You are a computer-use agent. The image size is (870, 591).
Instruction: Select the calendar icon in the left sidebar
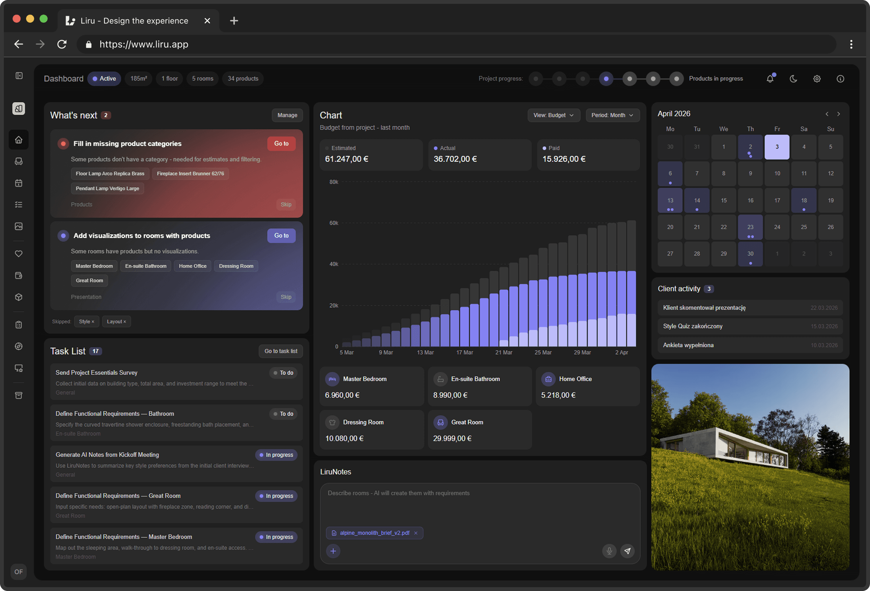[x=18, y=183]
